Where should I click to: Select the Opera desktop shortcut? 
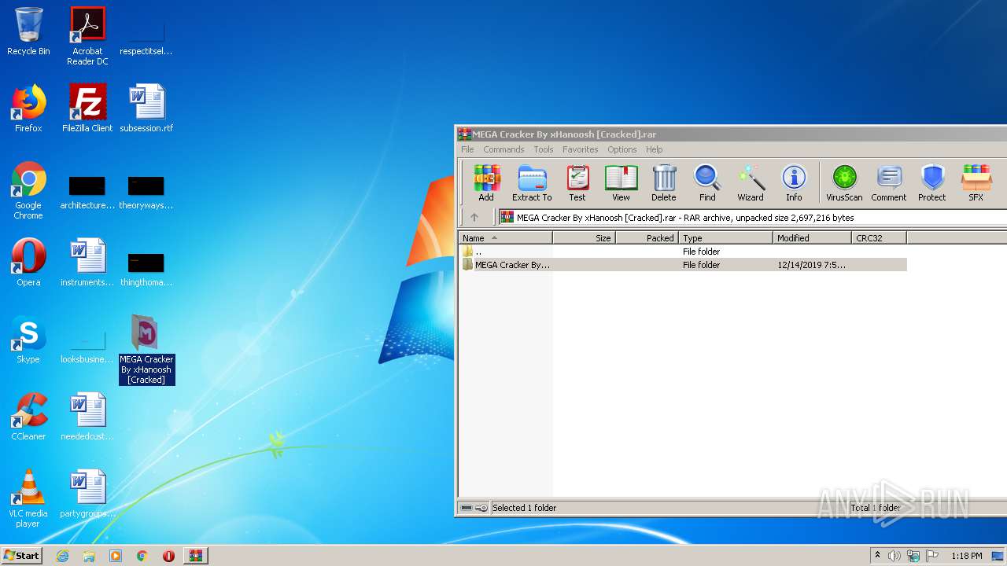(28, 263)
